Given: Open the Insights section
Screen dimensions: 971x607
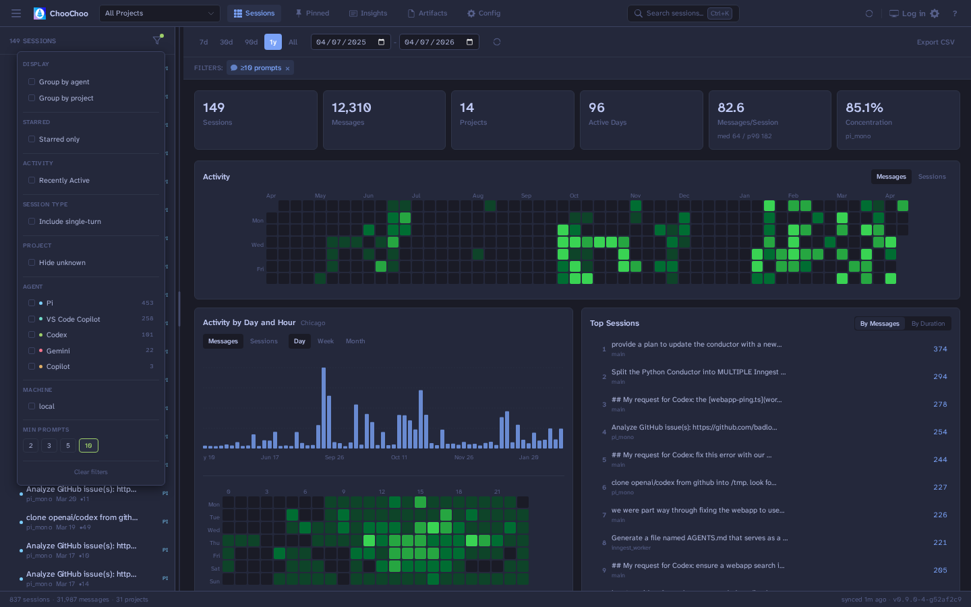Looking at the screenshot, I should click(367, 12).
